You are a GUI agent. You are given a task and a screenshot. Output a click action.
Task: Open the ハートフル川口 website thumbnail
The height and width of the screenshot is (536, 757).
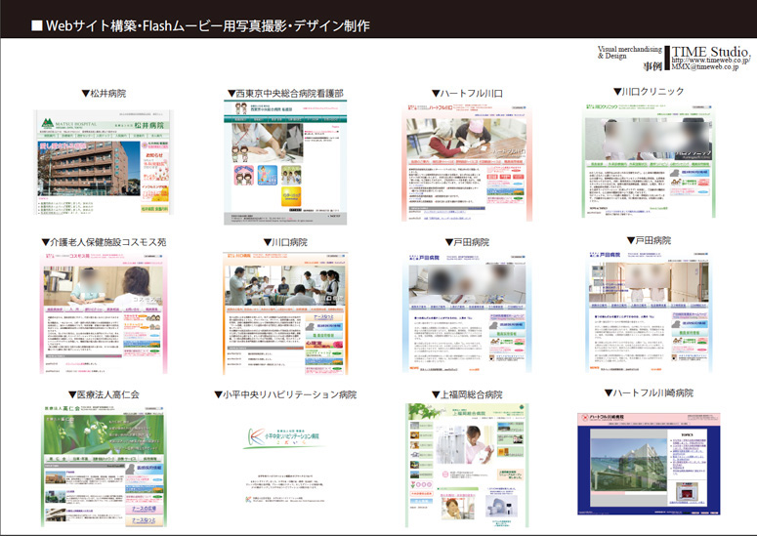[x=467, y=163]
